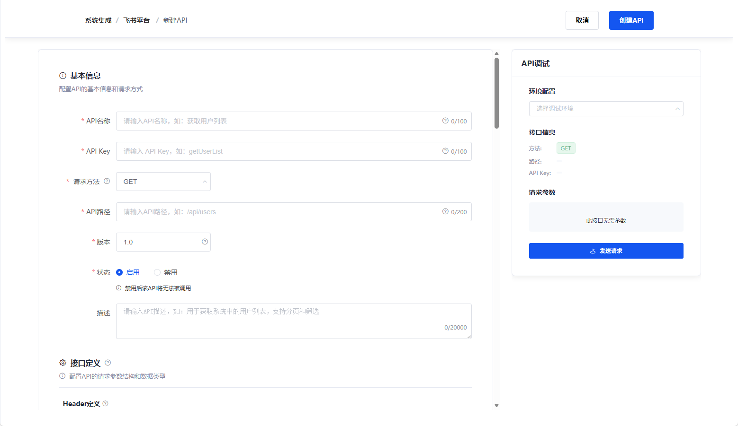Click the Header定义 heading
Image resolution: width=738 pixels, height=426 pixels.
pos(81,403)
